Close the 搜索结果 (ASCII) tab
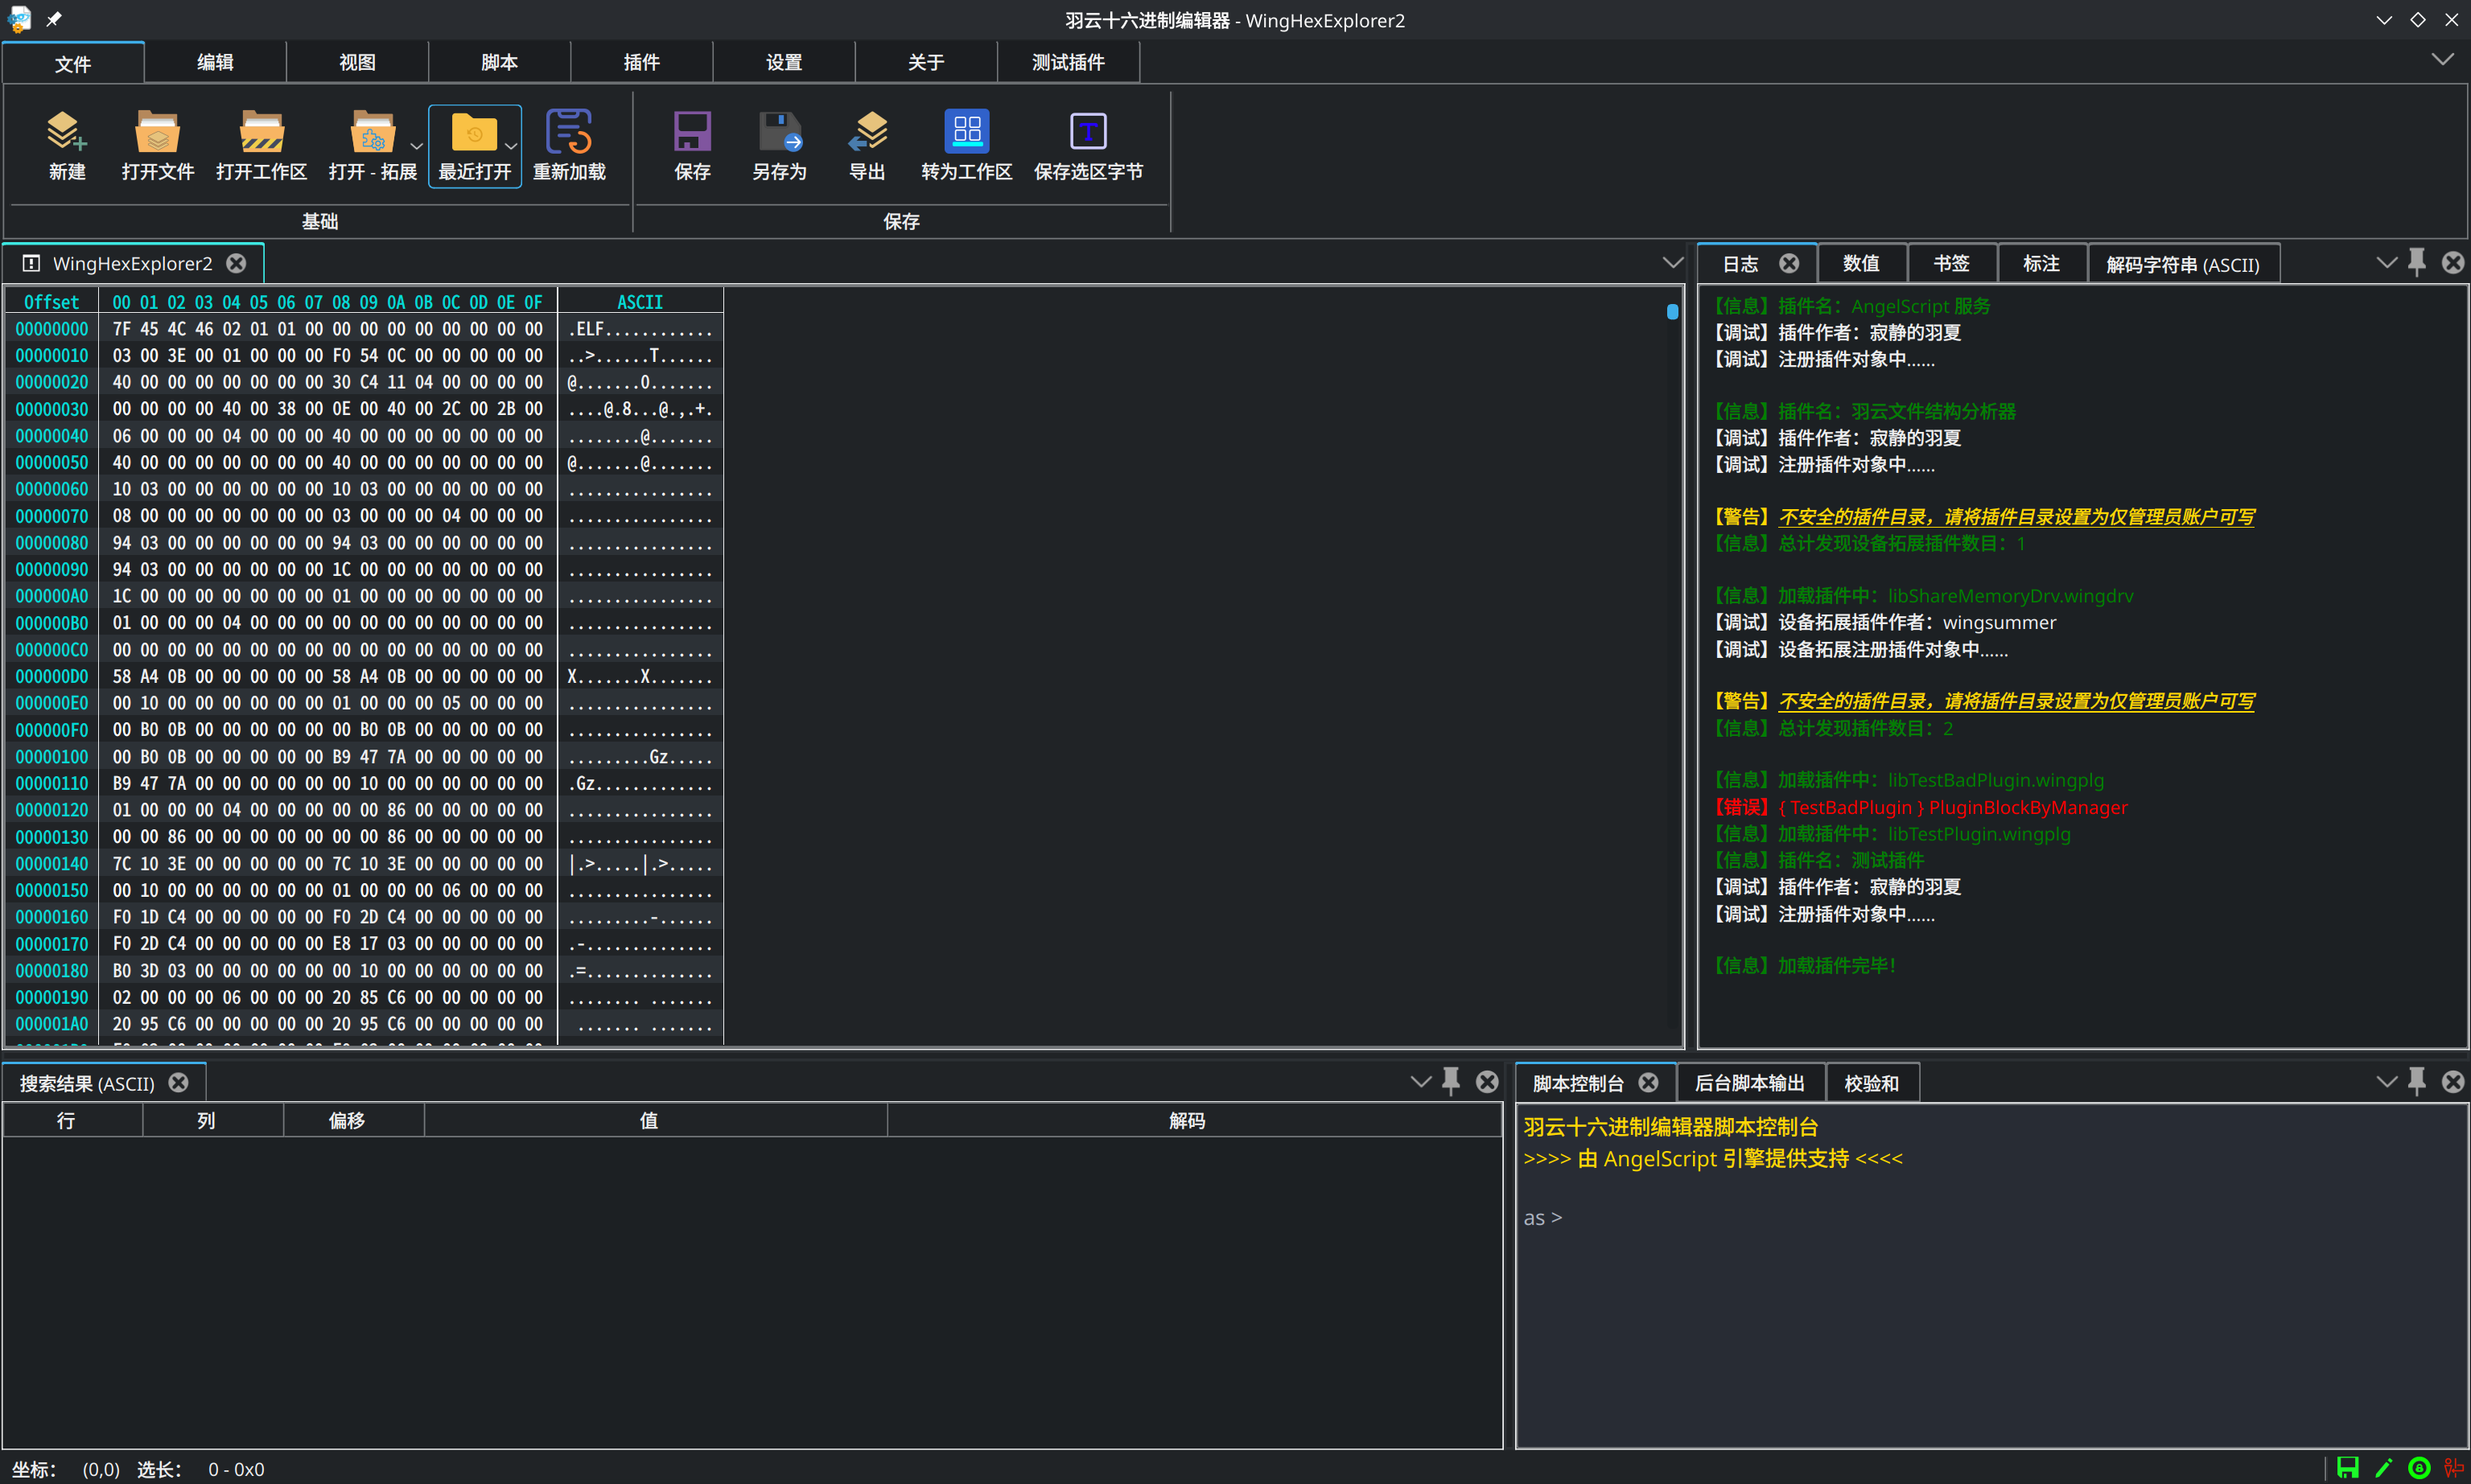Image resolution: width=2471 pixels, height=1484 pixels. click(178, 1083)
